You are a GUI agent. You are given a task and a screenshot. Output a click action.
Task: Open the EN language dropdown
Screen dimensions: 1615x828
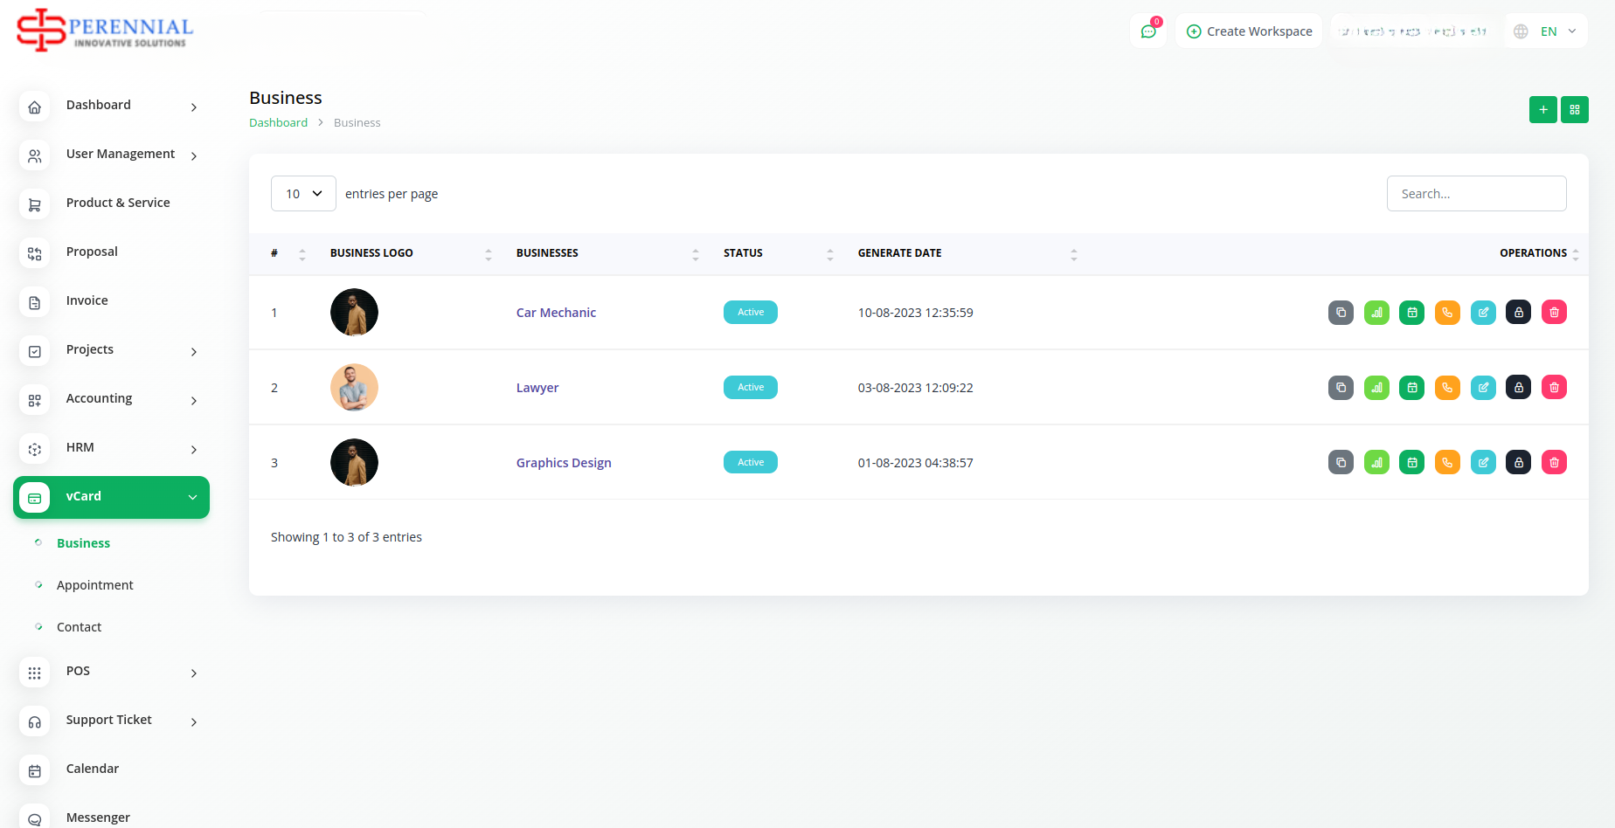(1547, 31)
